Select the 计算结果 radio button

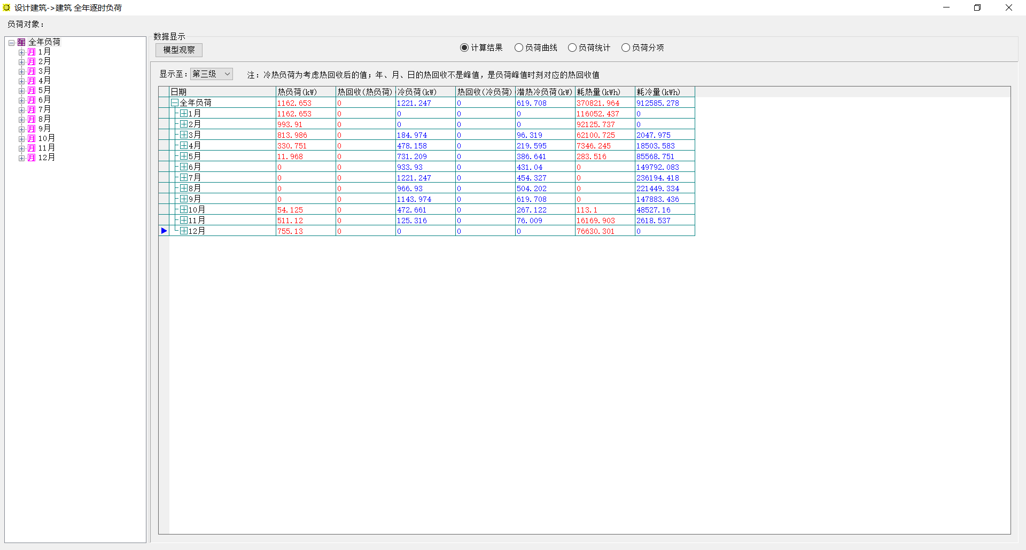[x=464, y=48]
